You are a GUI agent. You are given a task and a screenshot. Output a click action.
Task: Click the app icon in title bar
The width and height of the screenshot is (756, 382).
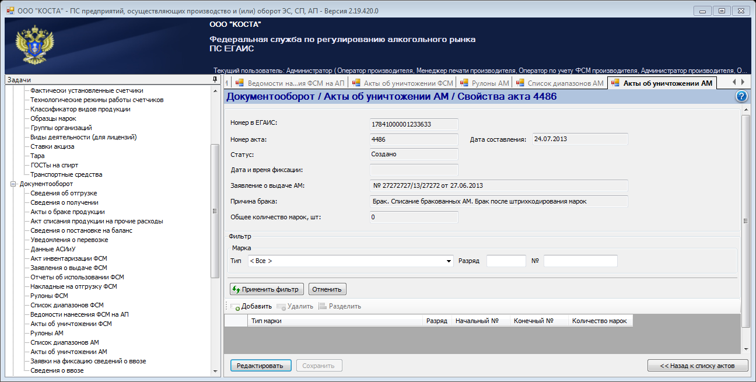(x=10, y=10)
